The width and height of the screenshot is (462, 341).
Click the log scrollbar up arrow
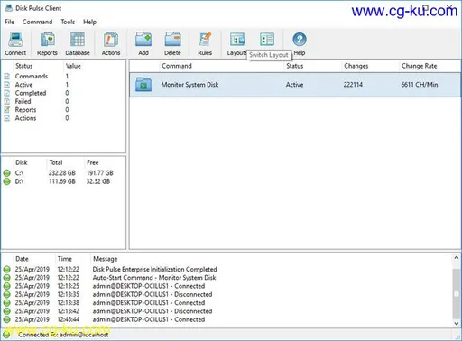coord(457,258)
